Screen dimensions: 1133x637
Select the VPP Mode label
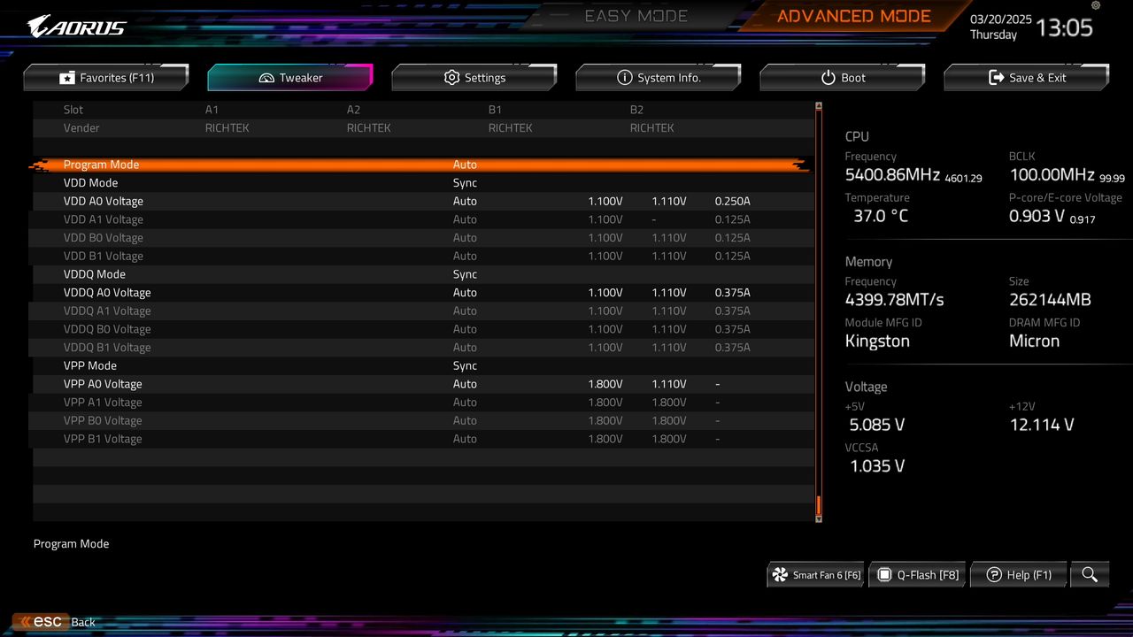click(90, 365)
